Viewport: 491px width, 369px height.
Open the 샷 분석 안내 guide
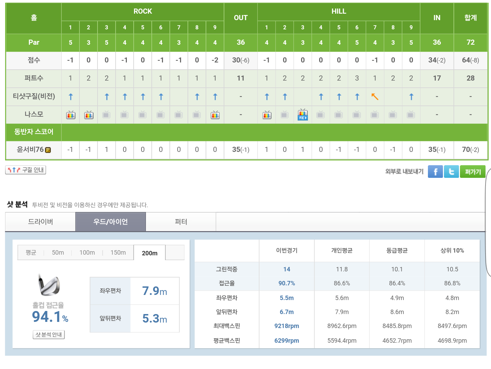point(48,335)
